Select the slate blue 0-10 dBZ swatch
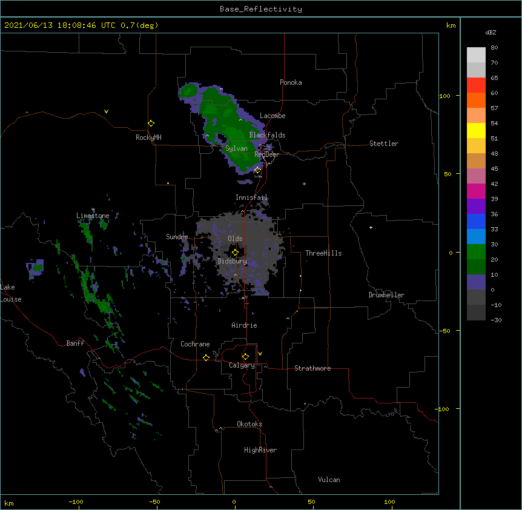The height and width of the screenshot is (510, 522). click(476, 282)
